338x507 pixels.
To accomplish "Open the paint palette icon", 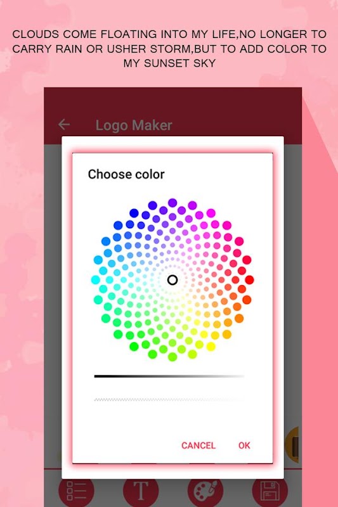I will 205,492.
